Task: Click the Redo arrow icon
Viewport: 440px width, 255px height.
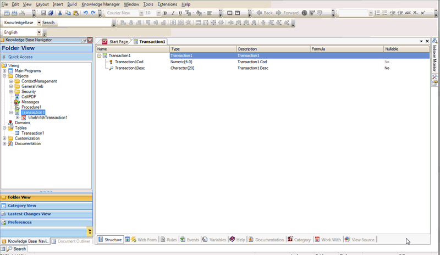Action: click(x=93, y=13)
